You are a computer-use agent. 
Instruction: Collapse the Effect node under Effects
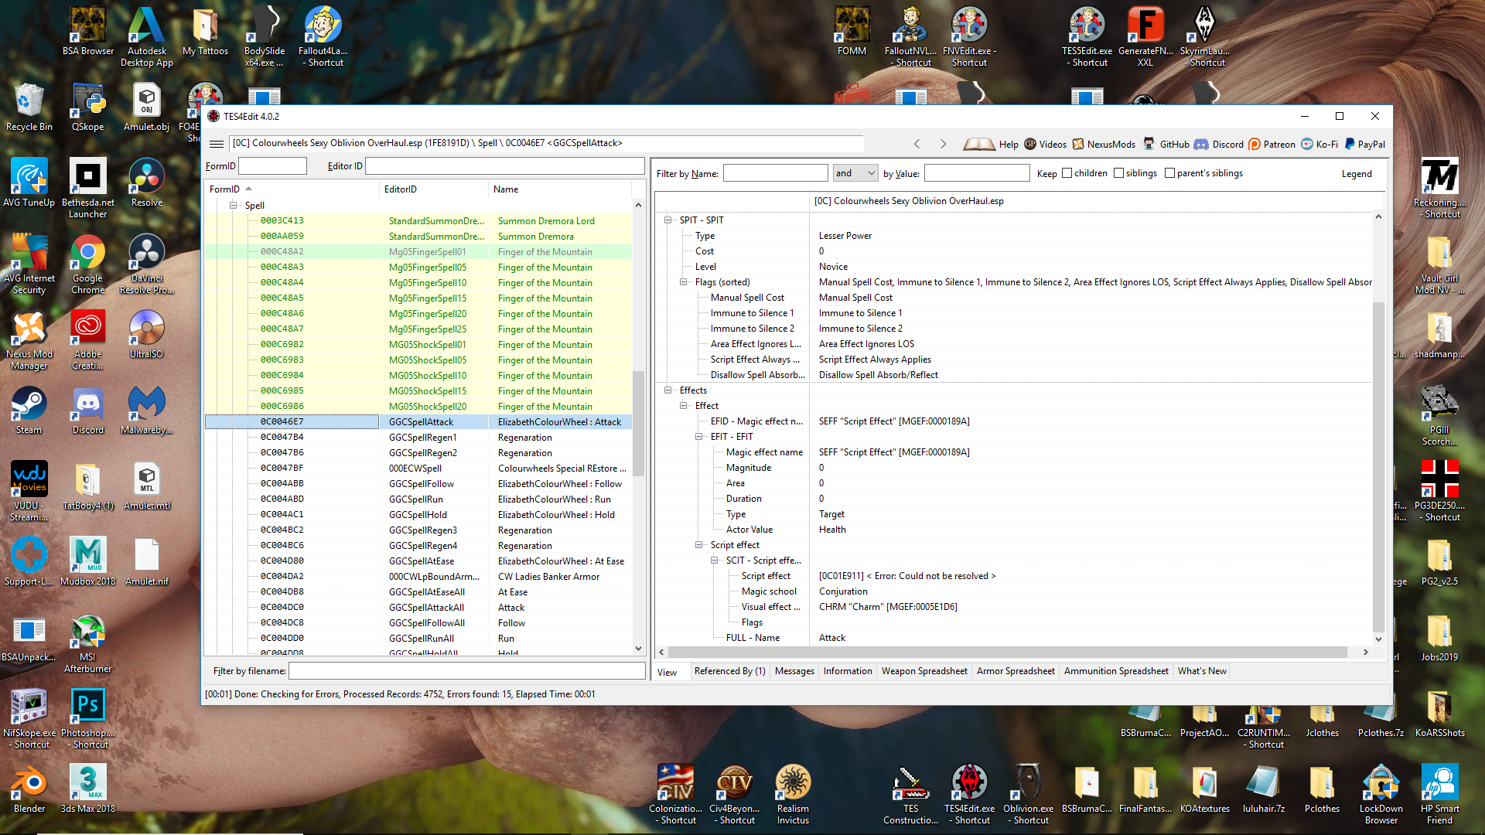pyautogui.click(x=684, y=406)
